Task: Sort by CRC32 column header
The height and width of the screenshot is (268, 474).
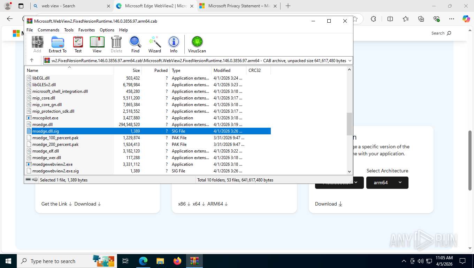Action: pos(259,70)
